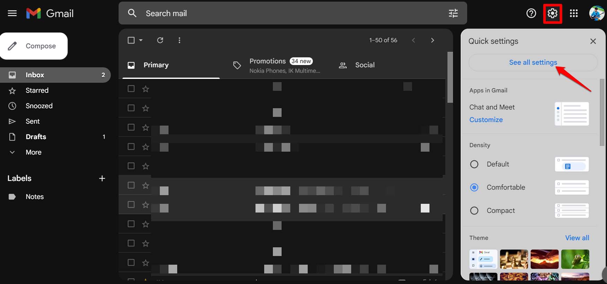
Task: Refresh the inbox
Action: tap(160, 40)
